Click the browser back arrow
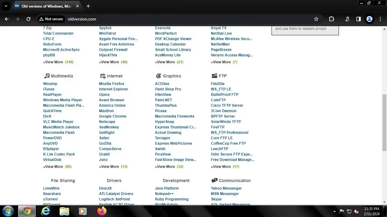Viewport: 387px width, 217px height. click(7, 19)
